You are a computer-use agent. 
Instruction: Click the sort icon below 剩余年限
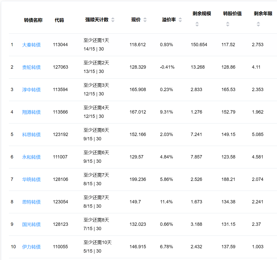(258, 24)
